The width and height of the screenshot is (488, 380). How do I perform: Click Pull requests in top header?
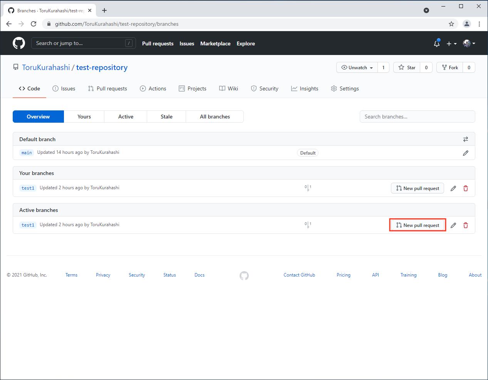pos(158,43)
